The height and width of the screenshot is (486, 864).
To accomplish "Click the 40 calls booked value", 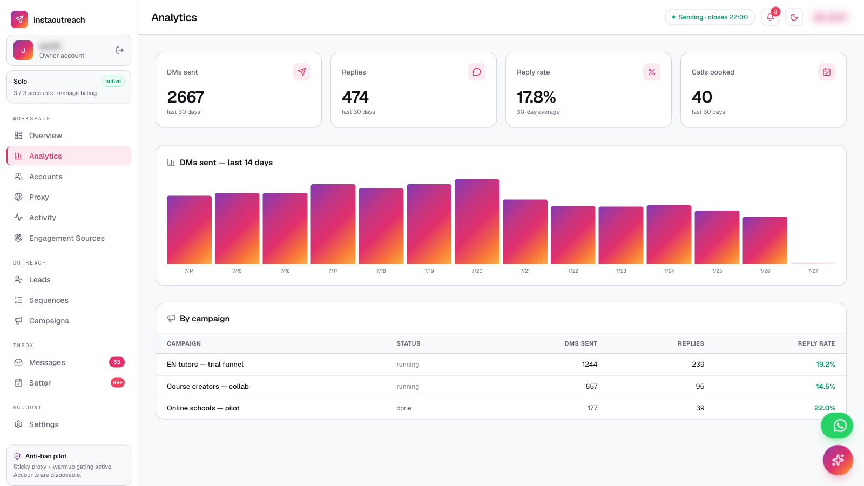I will (702, 97).
